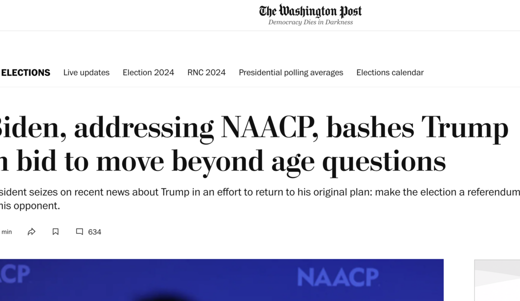Click the cropped NAACP sign at photo's left
This screenshot has width=520, height=301.
coord(15,274)
